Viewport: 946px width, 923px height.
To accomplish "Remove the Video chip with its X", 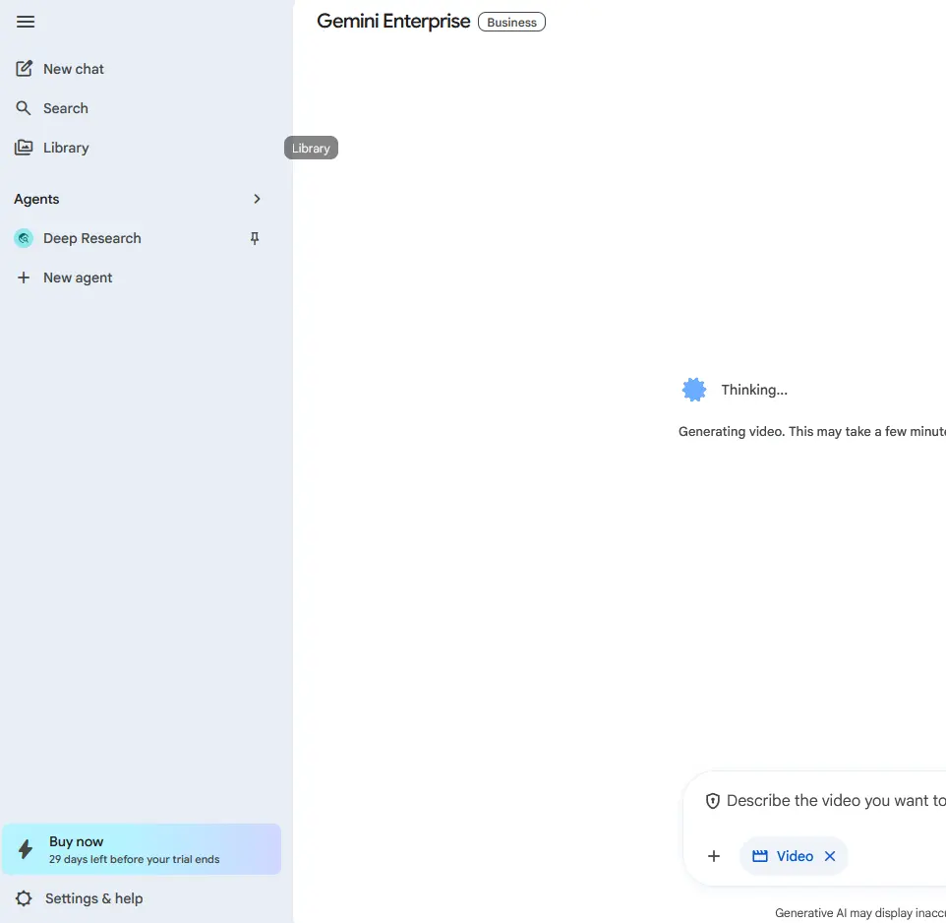I will click(830, 856).
